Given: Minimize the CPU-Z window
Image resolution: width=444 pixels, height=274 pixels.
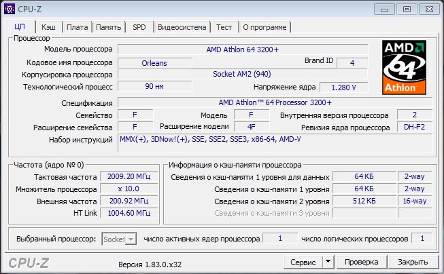Looking at the screenshot, I should [384, 10].
